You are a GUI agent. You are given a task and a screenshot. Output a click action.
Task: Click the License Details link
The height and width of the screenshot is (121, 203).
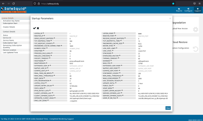(7, 18)
